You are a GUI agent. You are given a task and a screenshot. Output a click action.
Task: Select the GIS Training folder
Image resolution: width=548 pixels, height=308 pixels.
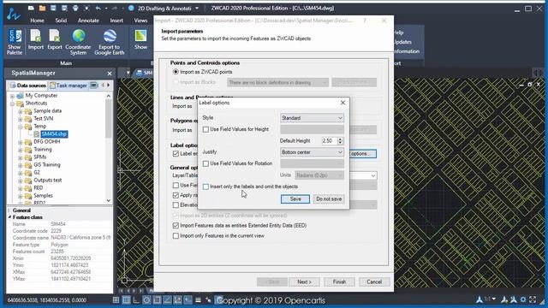[47, 165]
